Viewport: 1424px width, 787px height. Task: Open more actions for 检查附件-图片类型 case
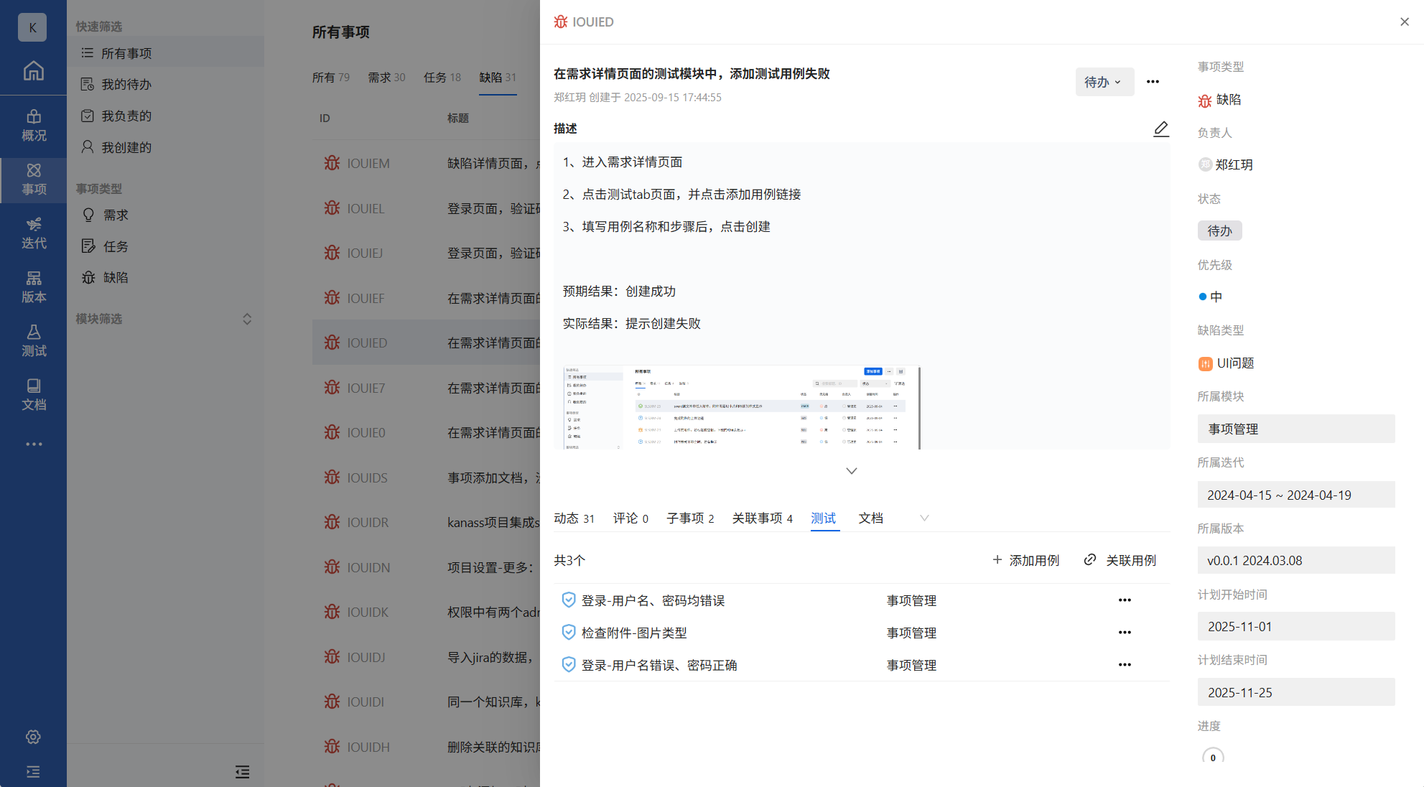(x=1125, y=633)
